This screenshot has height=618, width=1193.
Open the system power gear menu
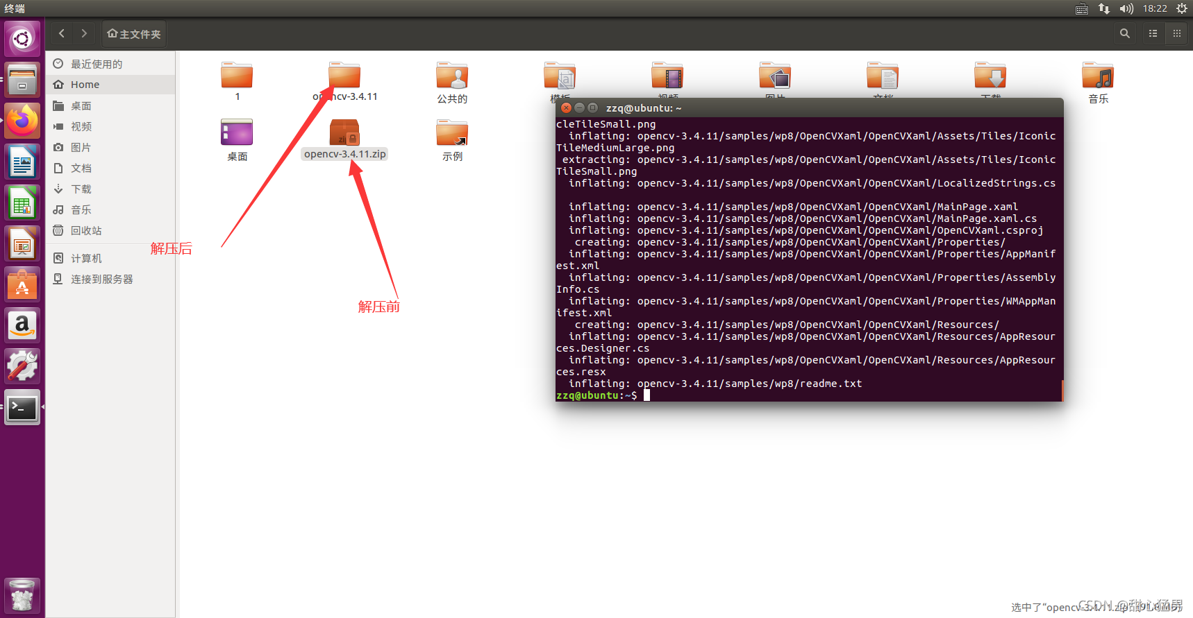[1182, 8]
